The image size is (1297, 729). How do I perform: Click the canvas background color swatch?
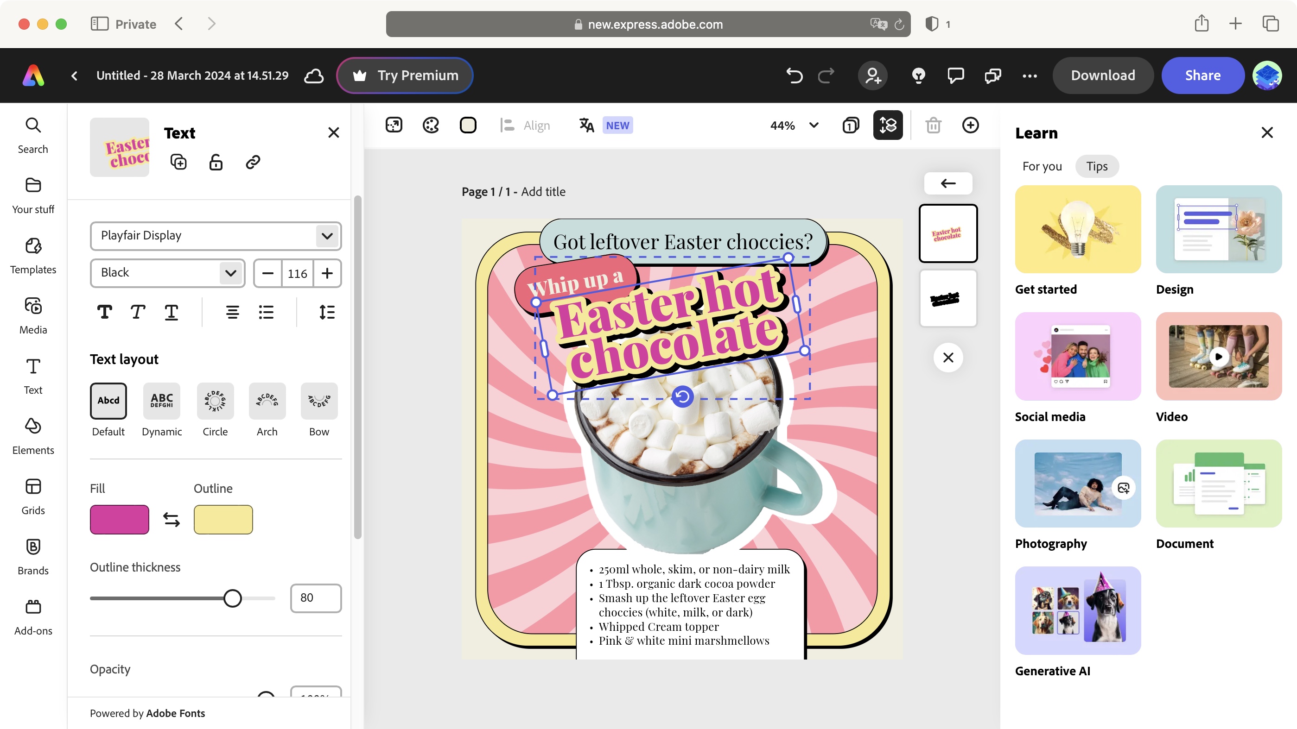coord(468,125)
